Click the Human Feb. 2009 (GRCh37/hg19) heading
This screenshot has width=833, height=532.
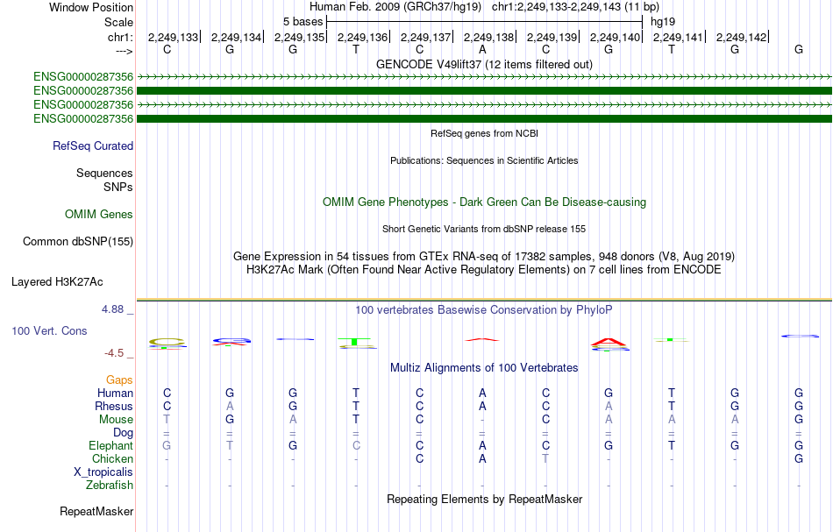click(x=395, y=7)
